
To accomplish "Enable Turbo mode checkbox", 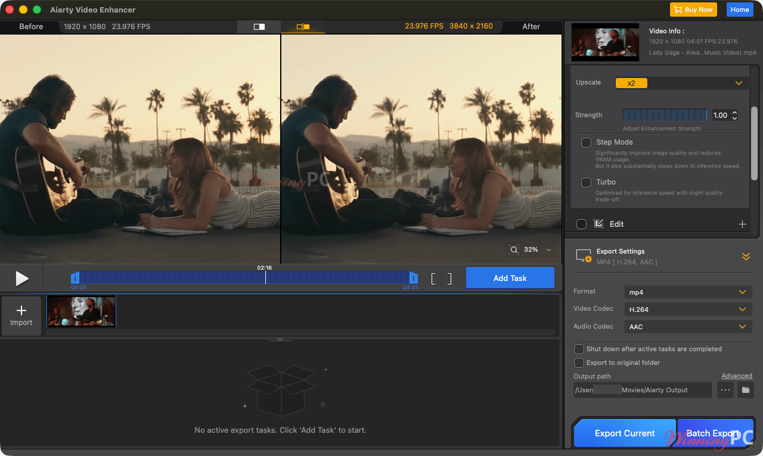I will tap(586, 183).
